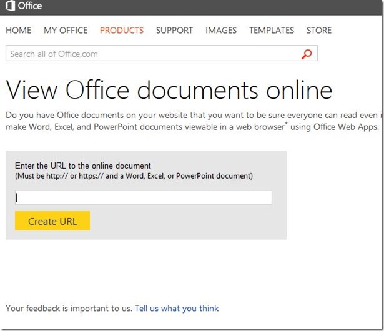The width and height of the screenshot is (384, 331).
Task: Click the 'Must be http:// or https://' note
Action: 134,176
